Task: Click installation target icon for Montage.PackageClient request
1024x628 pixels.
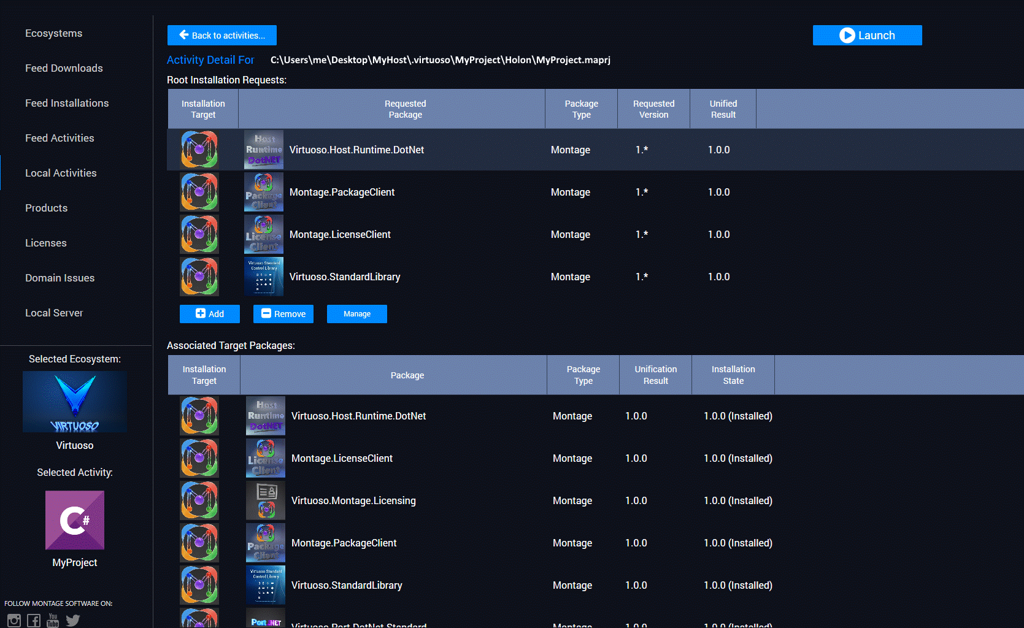Action: tap(199, 192)
